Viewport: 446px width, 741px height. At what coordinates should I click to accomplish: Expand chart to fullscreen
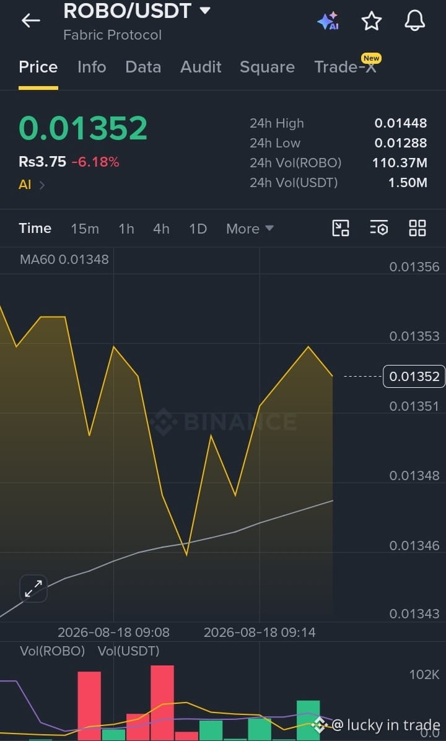(33, 589)
